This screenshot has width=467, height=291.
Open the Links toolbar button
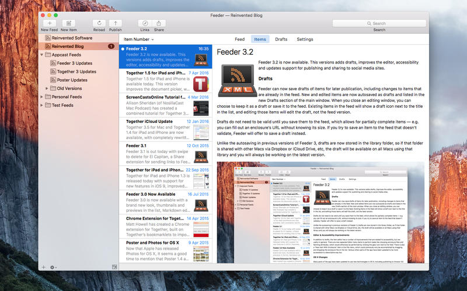145,23
